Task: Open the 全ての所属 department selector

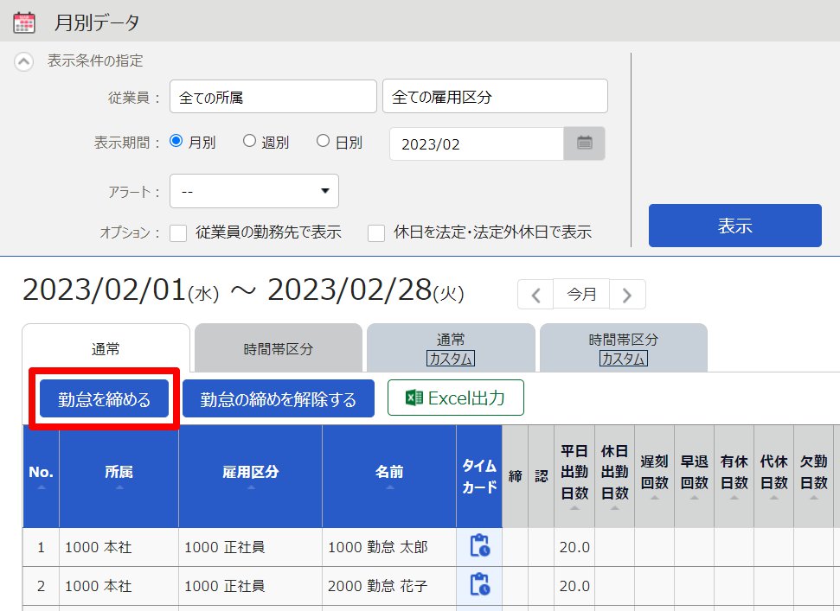Action: pyautogui.click(x=273, y=97)
